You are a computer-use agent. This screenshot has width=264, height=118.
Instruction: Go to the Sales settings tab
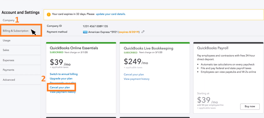pos(6,50)
